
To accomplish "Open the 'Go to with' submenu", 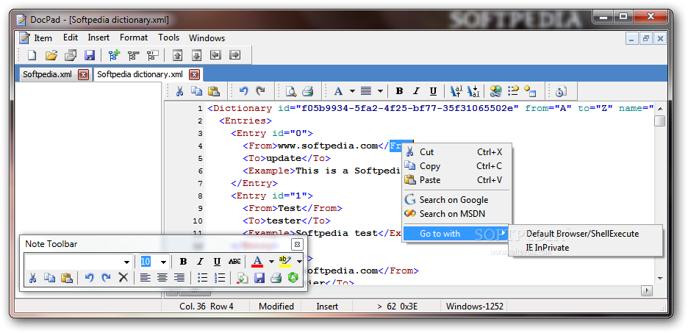I will (456, 234).
